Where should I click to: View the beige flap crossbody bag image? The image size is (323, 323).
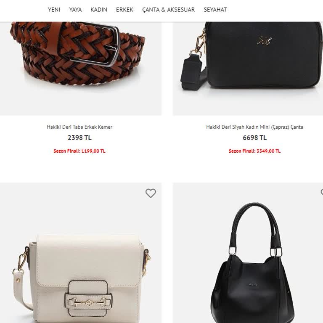point(81,253)
